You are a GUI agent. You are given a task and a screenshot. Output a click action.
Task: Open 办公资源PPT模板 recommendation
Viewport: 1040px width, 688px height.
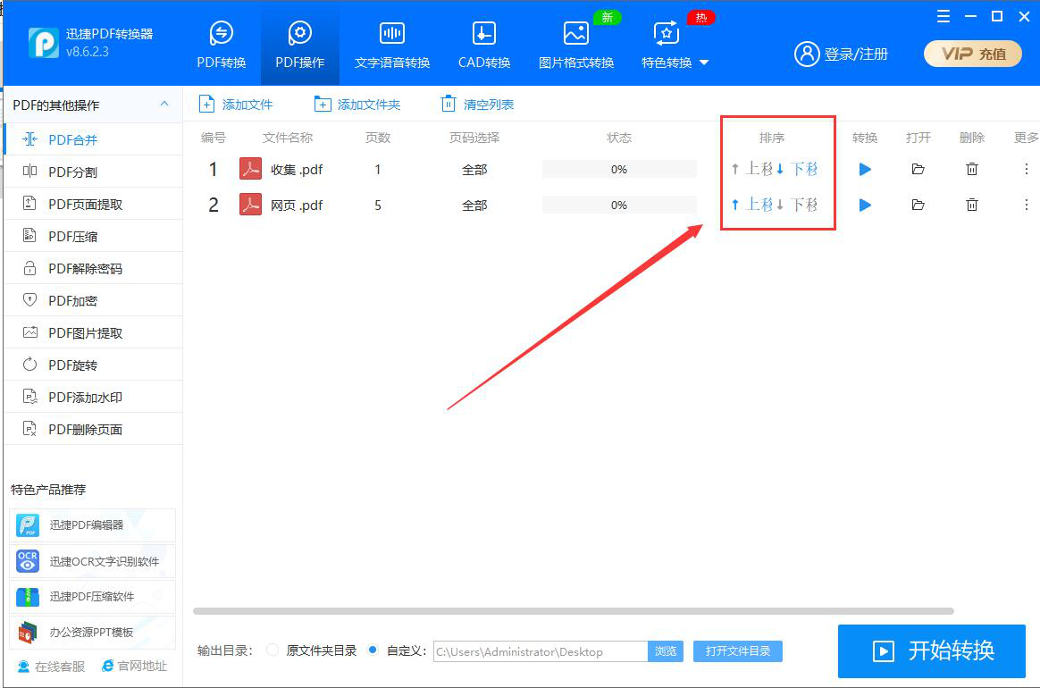coord(92,633)
